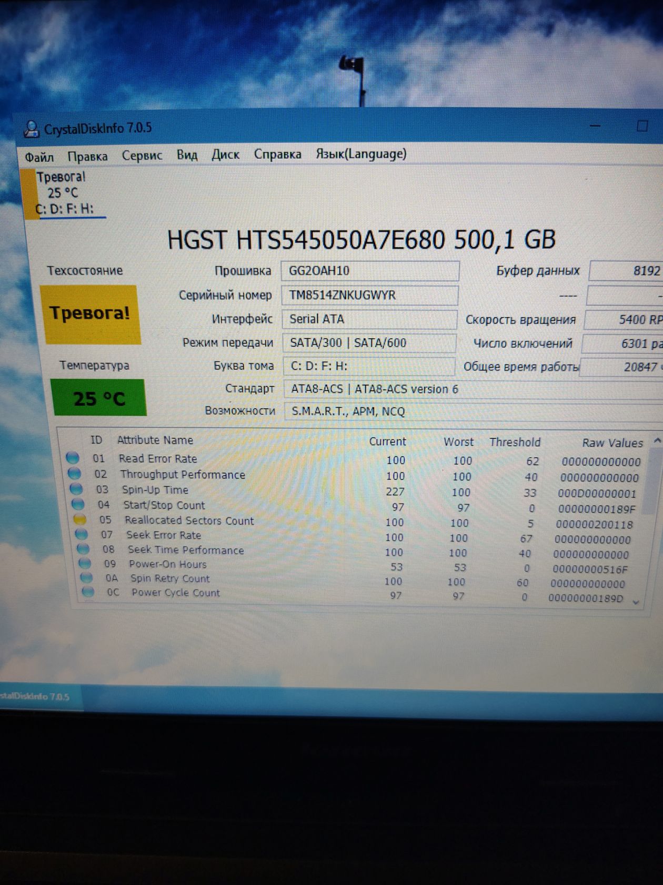Open the Диск menu

click(x=225, y=154)
